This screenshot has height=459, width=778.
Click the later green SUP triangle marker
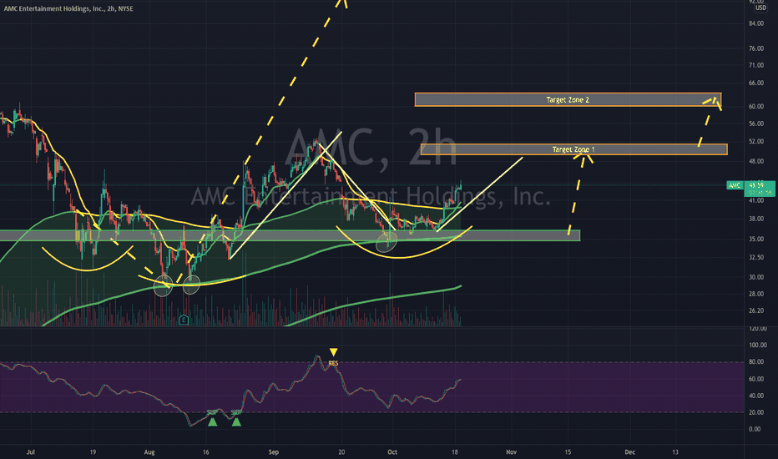click(x=237, y=421)
